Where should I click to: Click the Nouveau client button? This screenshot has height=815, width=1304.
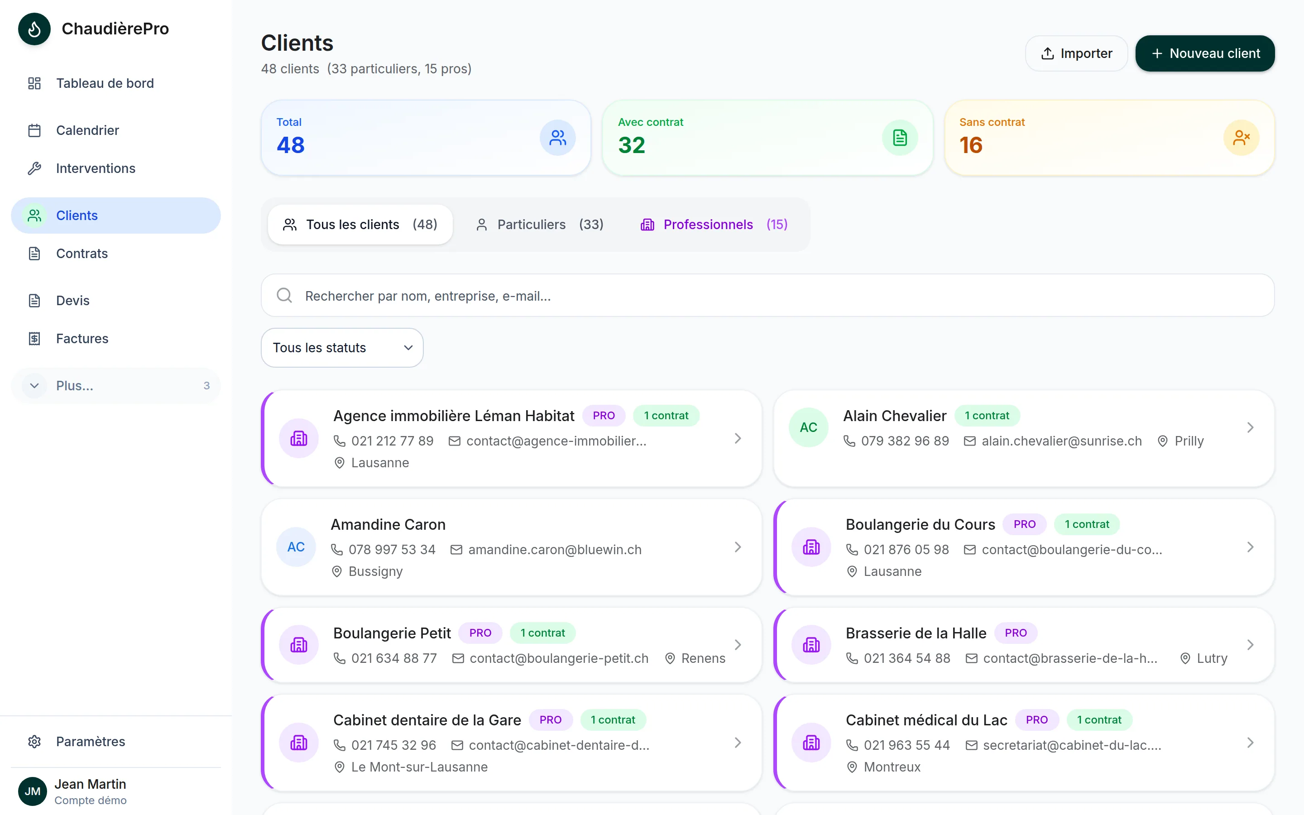1205,53
